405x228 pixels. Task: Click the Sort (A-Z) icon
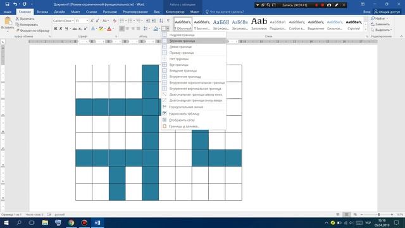click(161, 21)
